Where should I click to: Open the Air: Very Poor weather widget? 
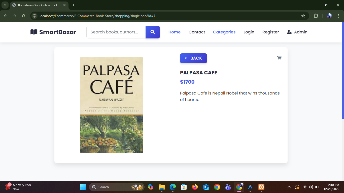click(18, 187)
